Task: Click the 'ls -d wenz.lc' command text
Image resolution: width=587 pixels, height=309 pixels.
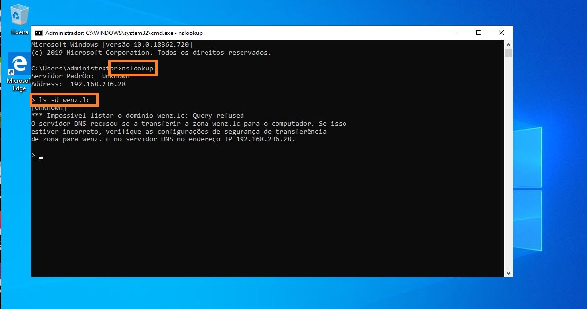Action: (65, 100)
